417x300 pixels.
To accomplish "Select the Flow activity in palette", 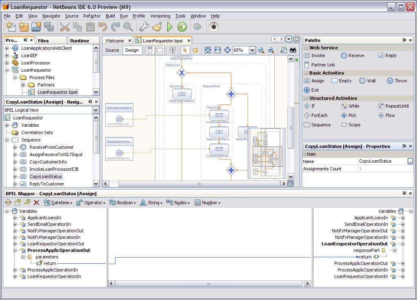I will pyautogui.click(x=386, y=115).
